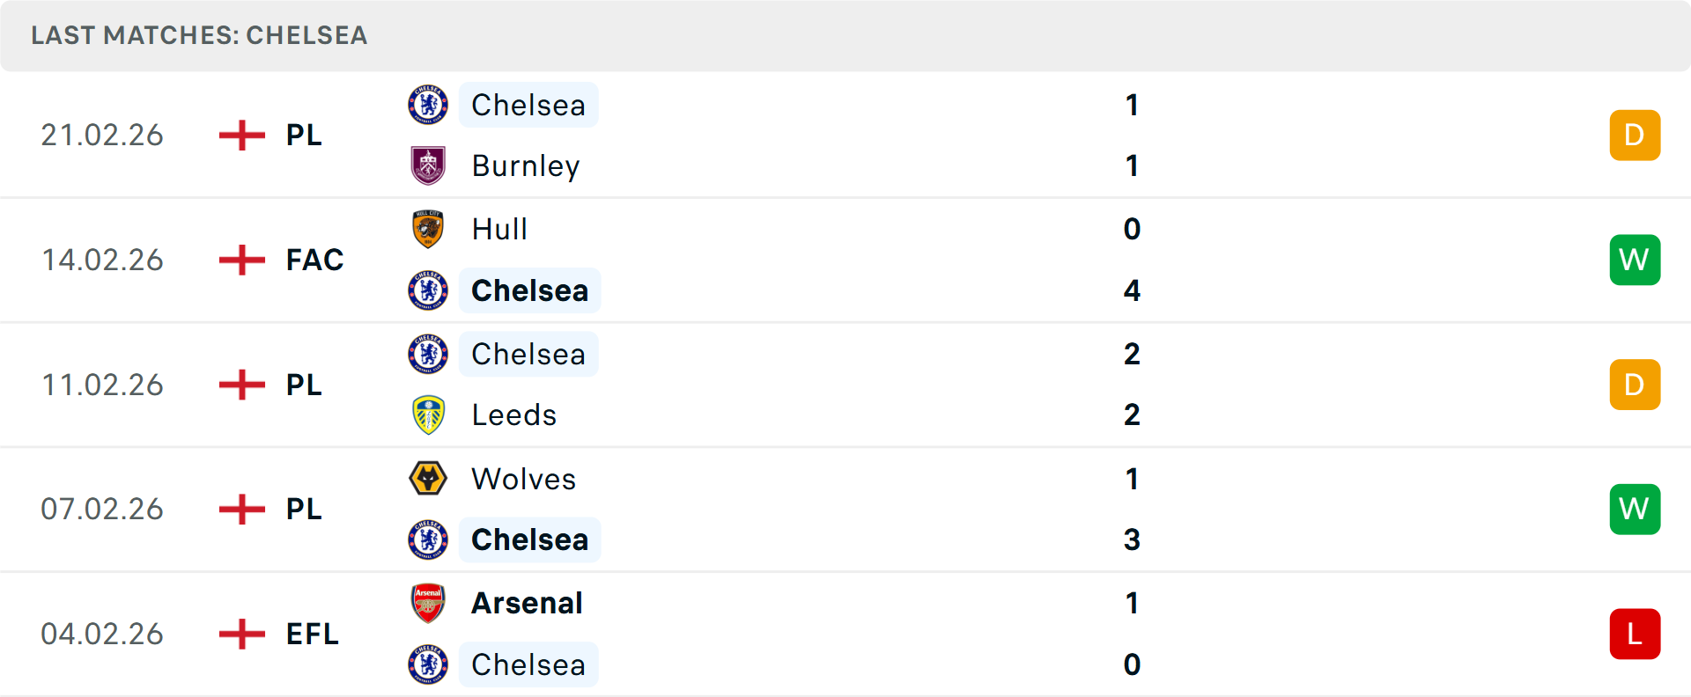Click the Hull City tiger crest
The height and width of the screenshot is (697, 1691).
(x=428, y=229)
